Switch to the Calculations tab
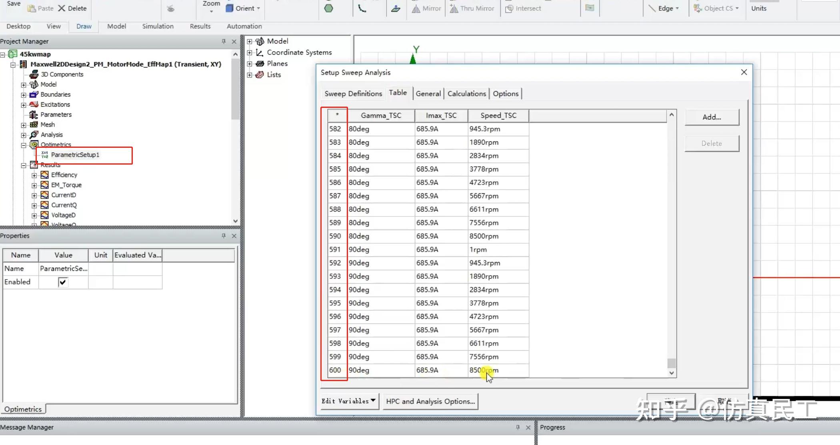This screenshot has width=840, height=445. [466, 93]
